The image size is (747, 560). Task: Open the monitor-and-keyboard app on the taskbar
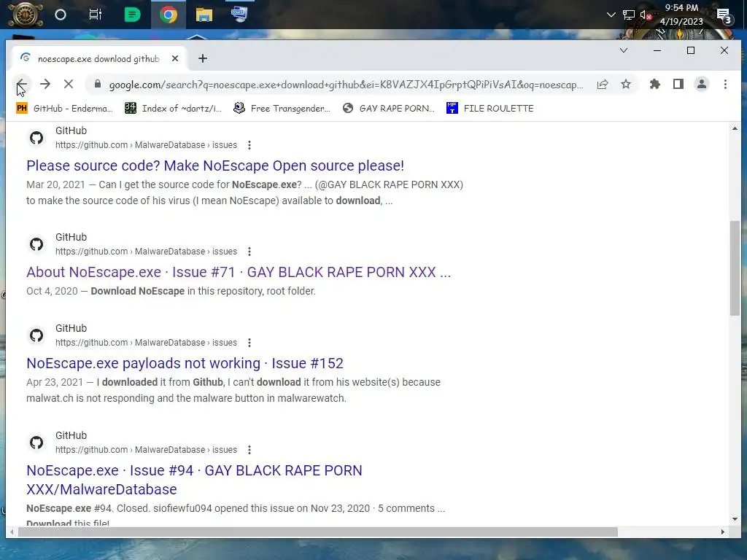point(239,14)
